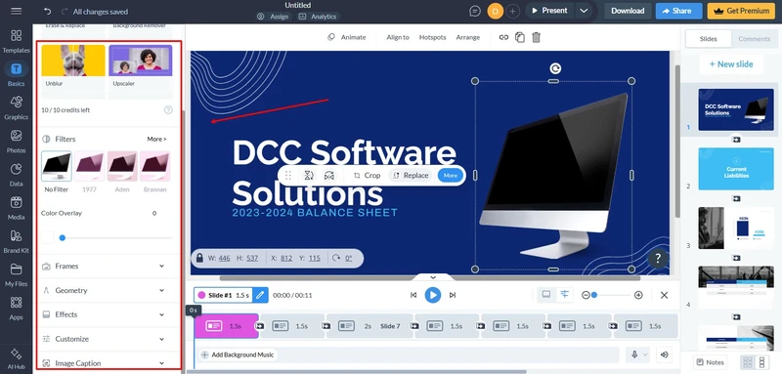Toggle the lock aspect ratio icon
The image size is (782, 374).
199,258
